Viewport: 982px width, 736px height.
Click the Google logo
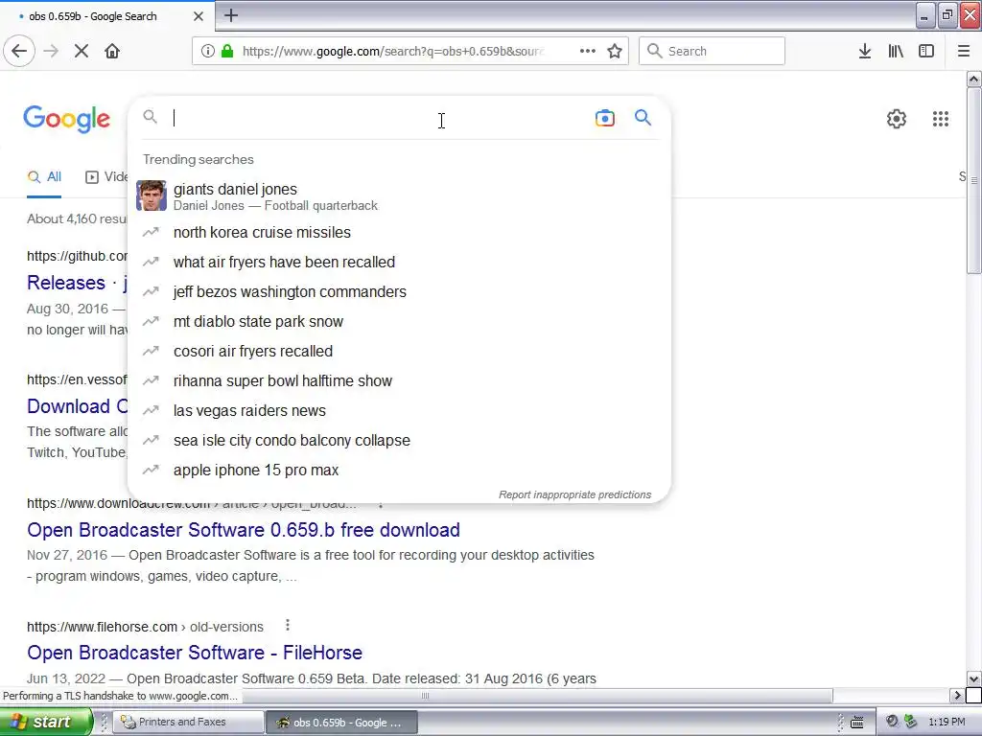click(67, 119)
